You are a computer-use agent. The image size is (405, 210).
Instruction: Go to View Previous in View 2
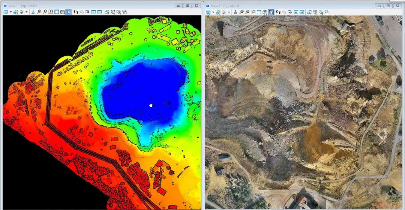click(x=296, y=12)
